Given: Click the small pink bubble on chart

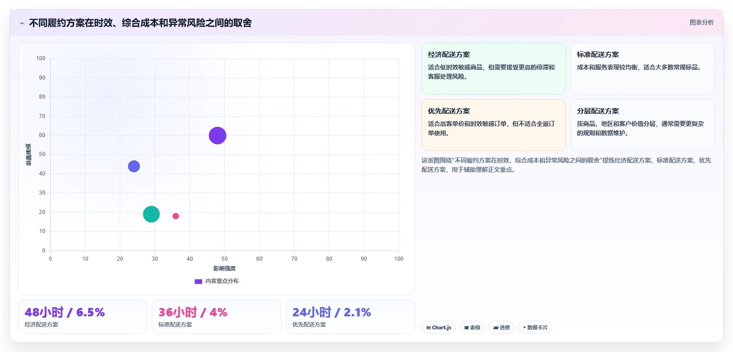Looking at the screenshot, I should tap(175, 216).
